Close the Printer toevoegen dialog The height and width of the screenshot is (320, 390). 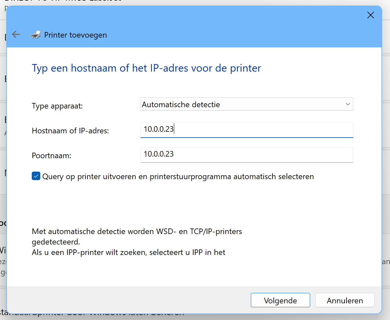coord(370,15)
